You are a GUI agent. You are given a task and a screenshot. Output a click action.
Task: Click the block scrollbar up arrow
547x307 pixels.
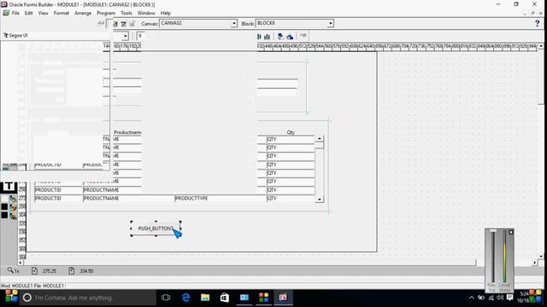tap(319, 138)
